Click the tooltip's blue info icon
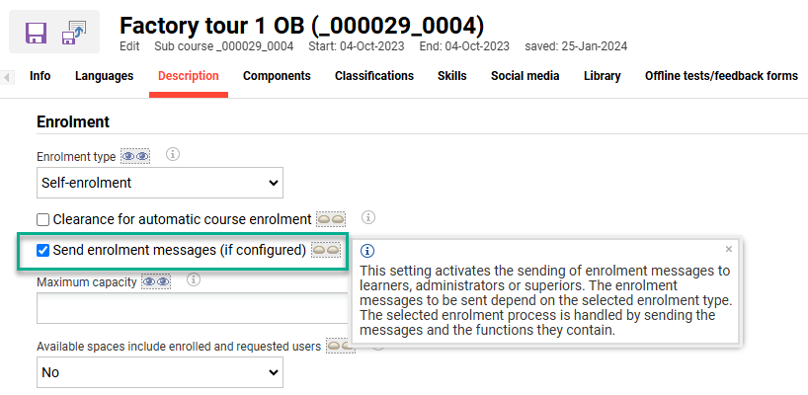The image size is (808, 395). (366, 251)
